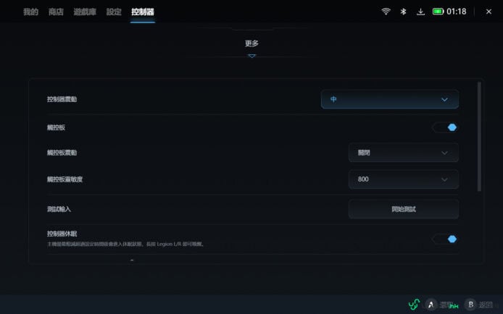
Task: Click the green battery indicator
Action: (x=438, y=12)
